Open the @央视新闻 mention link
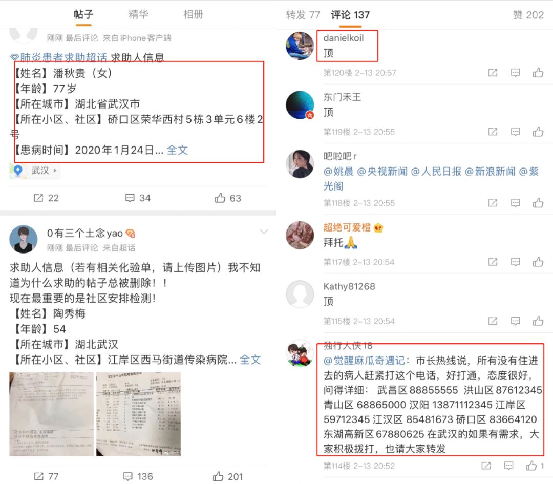Image resolution: width=553 pixels, height=484 pixels. tap(382, 172)
